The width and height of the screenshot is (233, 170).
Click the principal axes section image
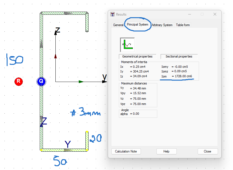click(x=127, y=45)
